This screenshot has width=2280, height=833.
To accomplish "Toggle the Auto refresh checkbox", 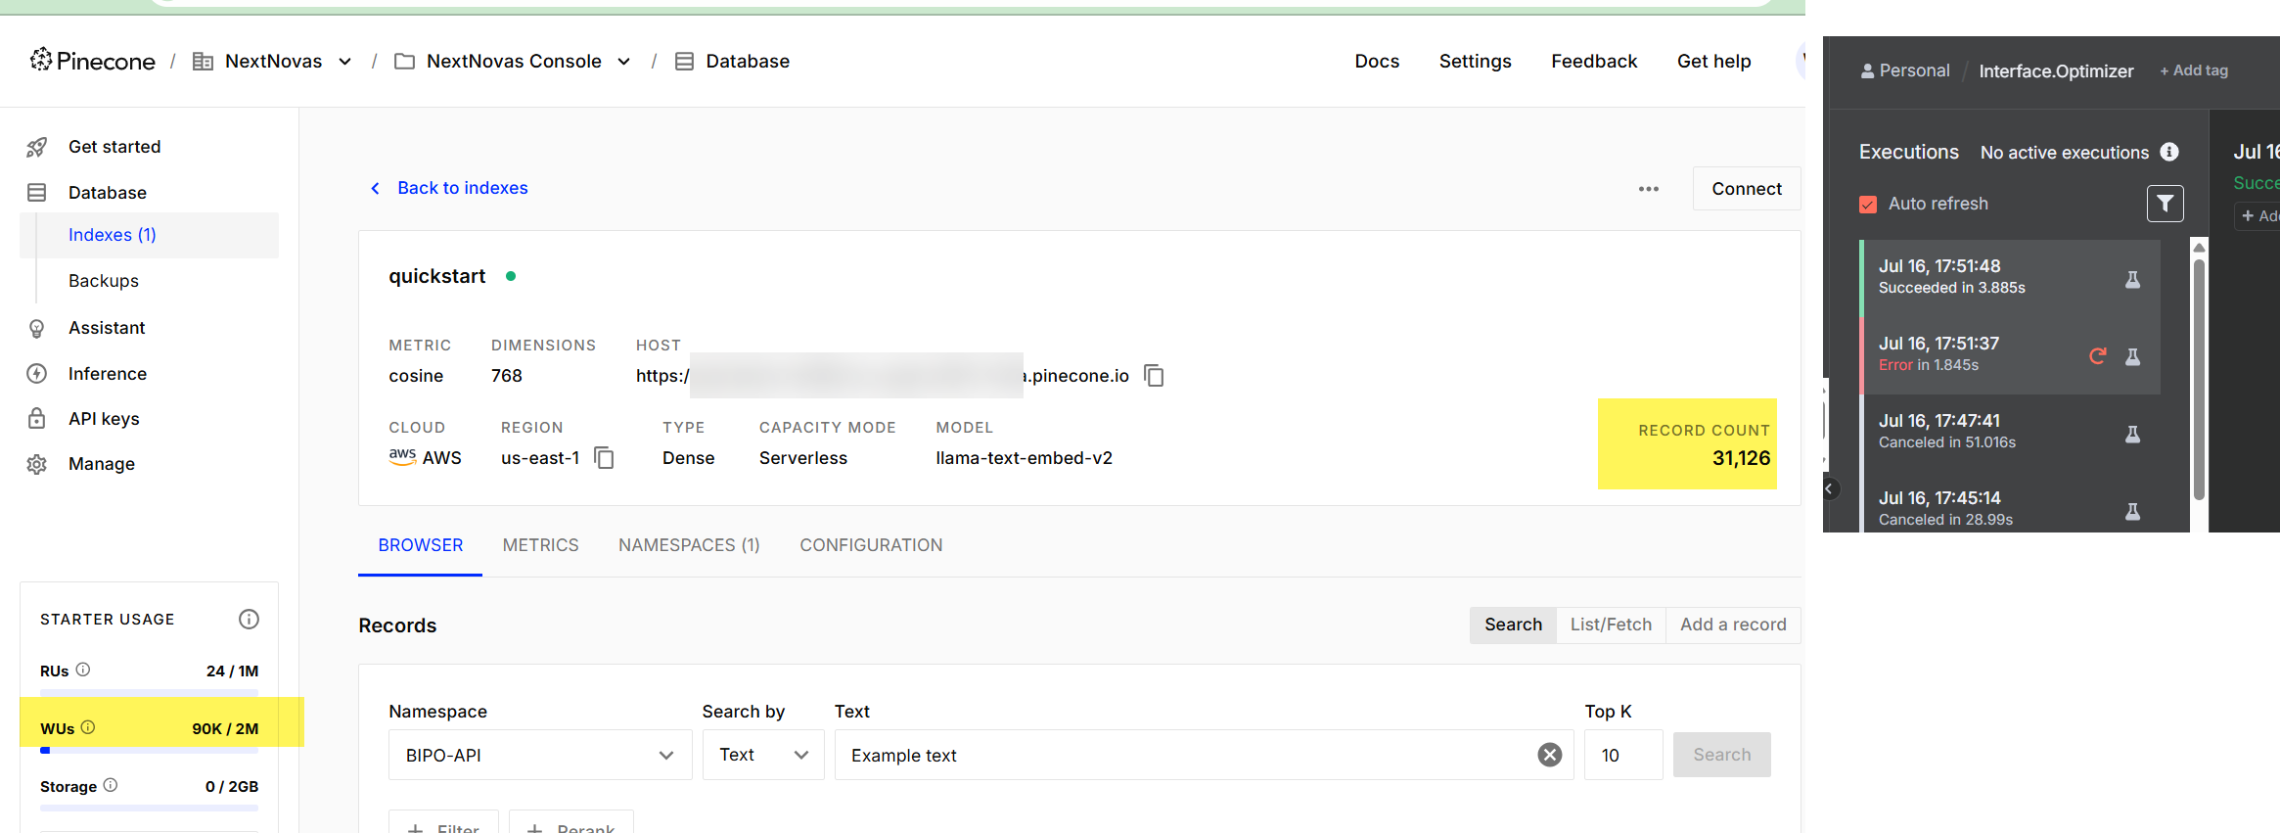I will 1868,204.
